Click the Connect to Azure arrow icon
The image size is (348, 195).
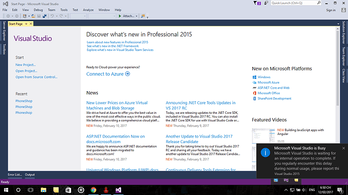128,74
